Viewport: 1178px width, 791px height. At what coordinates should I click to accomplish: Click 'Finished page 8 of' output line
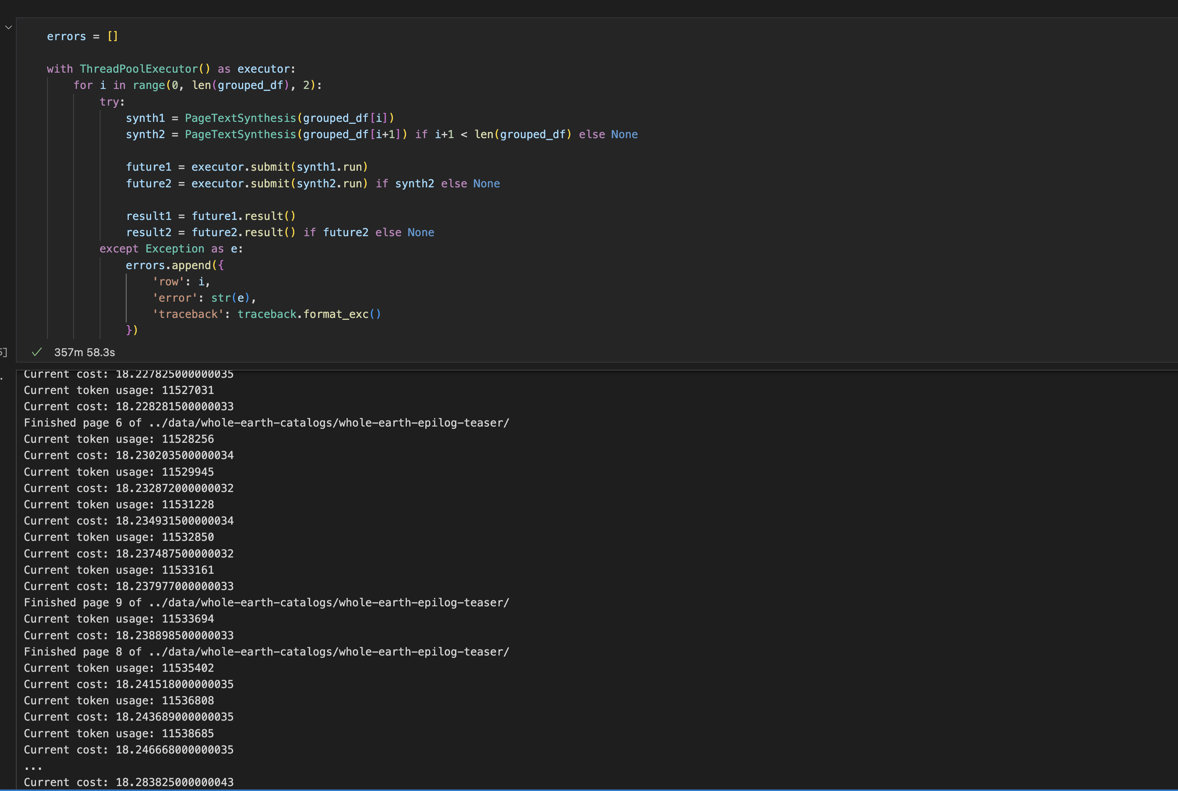coord(266,652)
